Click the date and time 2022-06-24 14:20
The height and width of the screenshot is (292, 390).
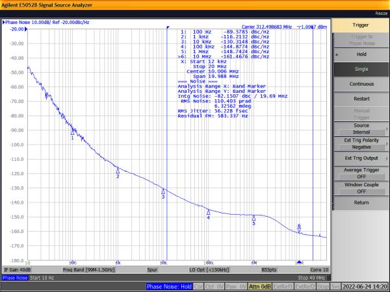(x=365, y=287)
